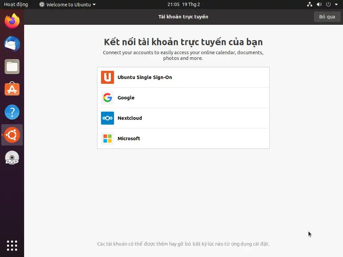
Task: Open the clock showing 21:05 19 Thg 2
Action: [184, 4]
